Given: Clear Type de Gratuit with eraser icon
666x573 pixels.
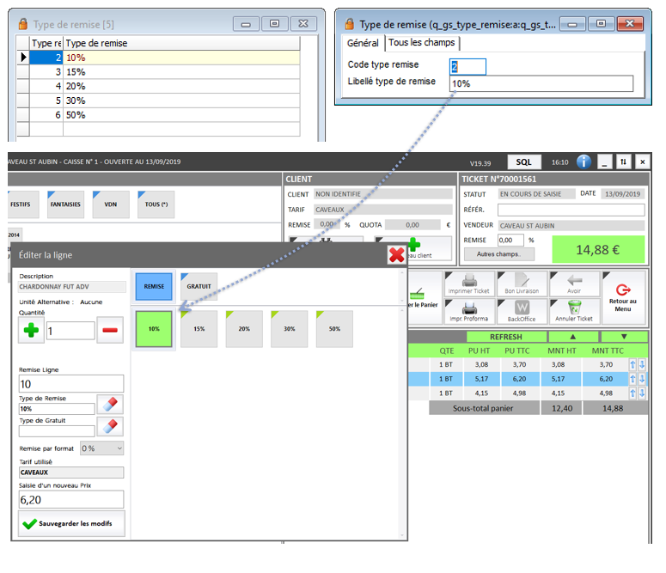Looking at the screenshot, I should (110, 426).
